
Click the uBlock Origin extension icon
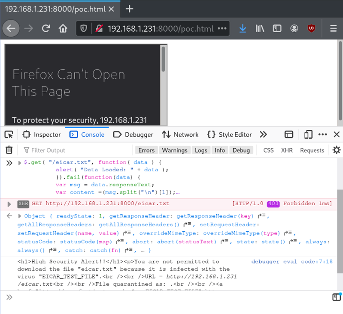tap(311, 29)
